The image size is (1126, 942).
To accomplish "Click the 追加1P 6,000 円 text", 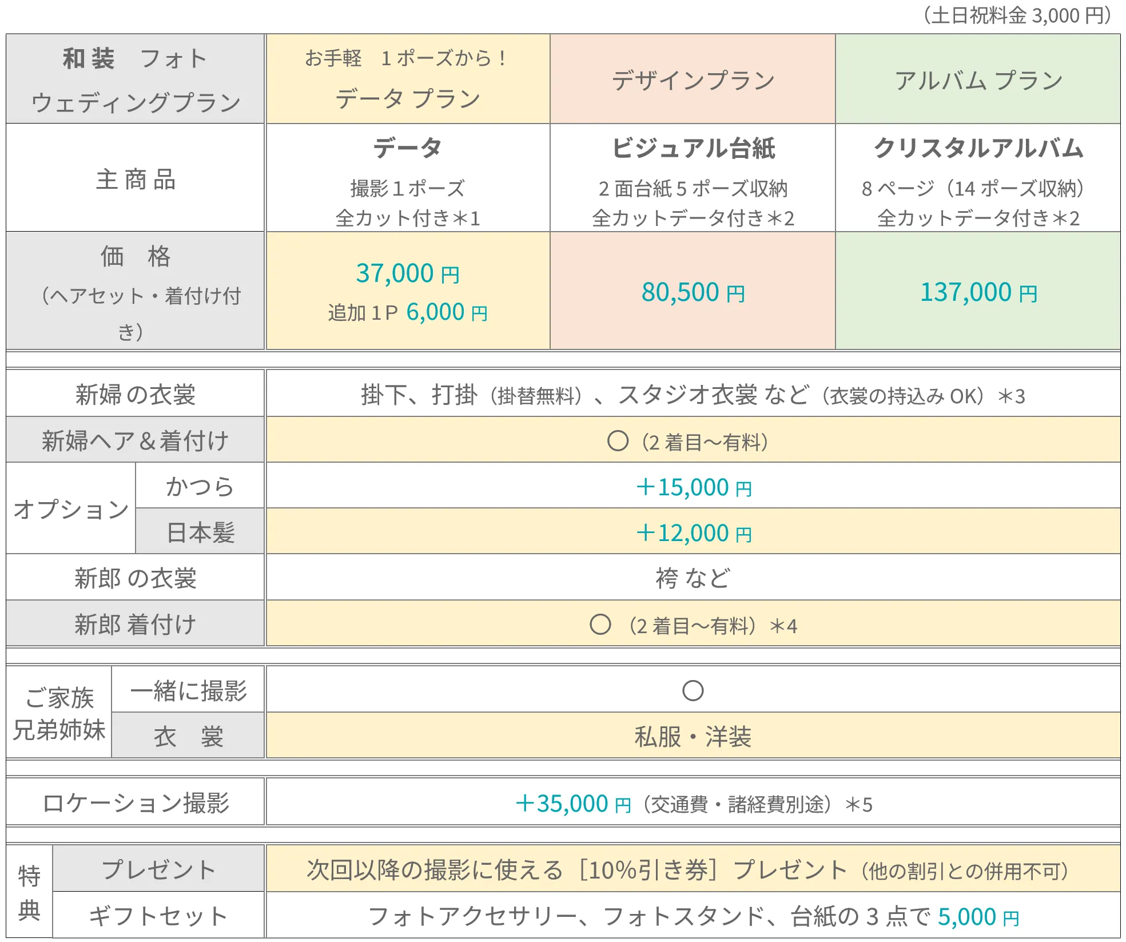I will pyautogui.click(x=407, y=312).
